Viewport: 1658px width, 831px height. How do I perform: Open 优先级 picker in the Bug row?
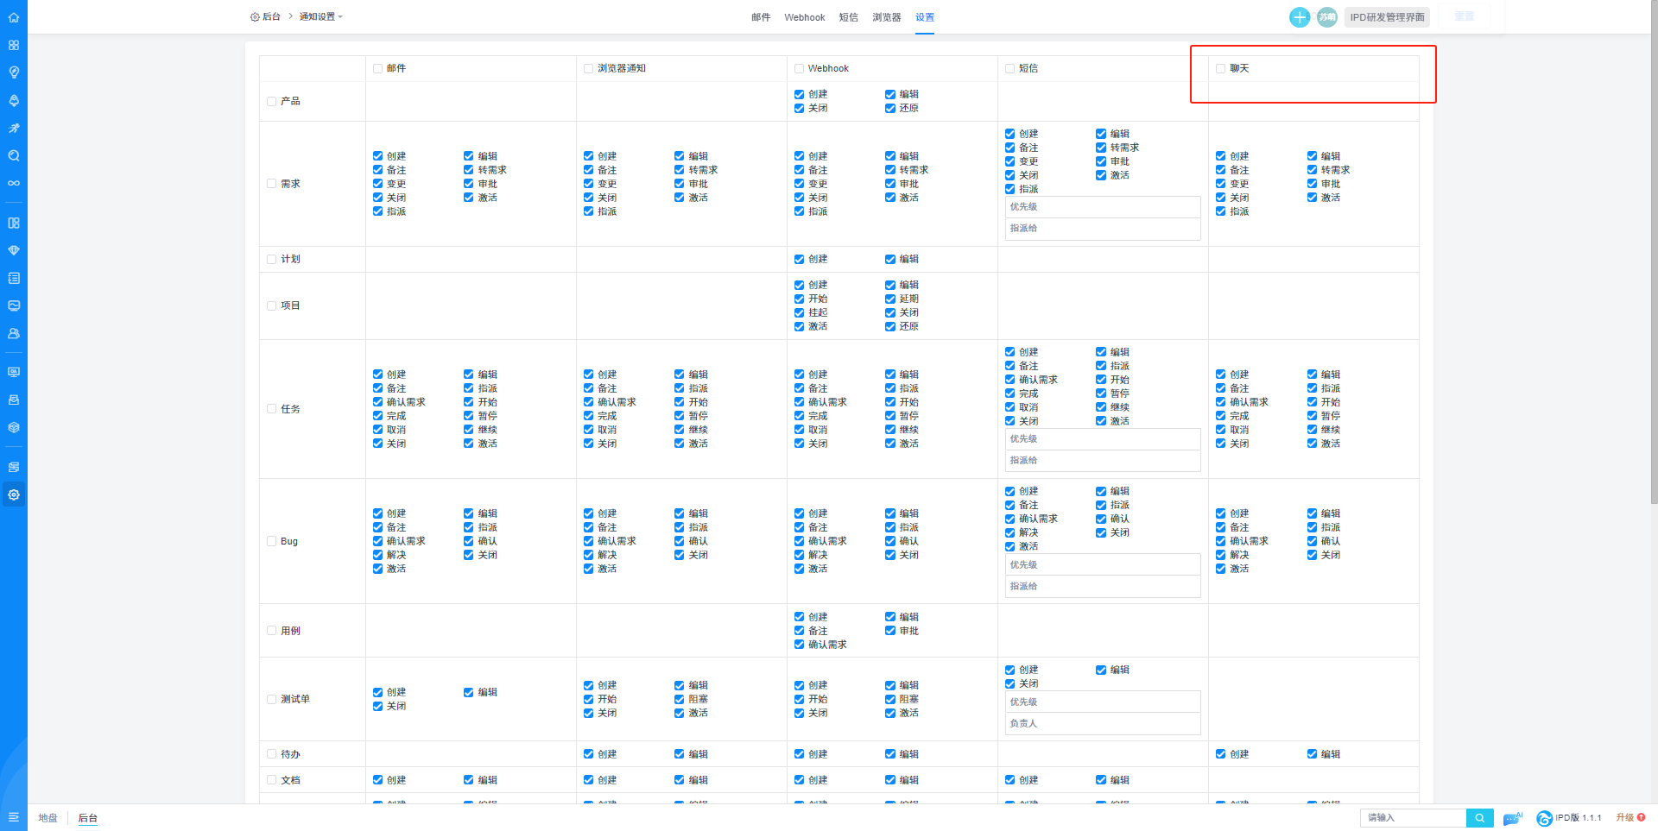click(1103, 565)
